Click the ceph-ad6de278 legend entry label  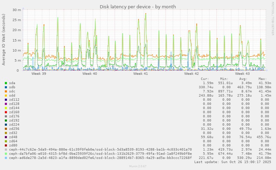[100, 158]
